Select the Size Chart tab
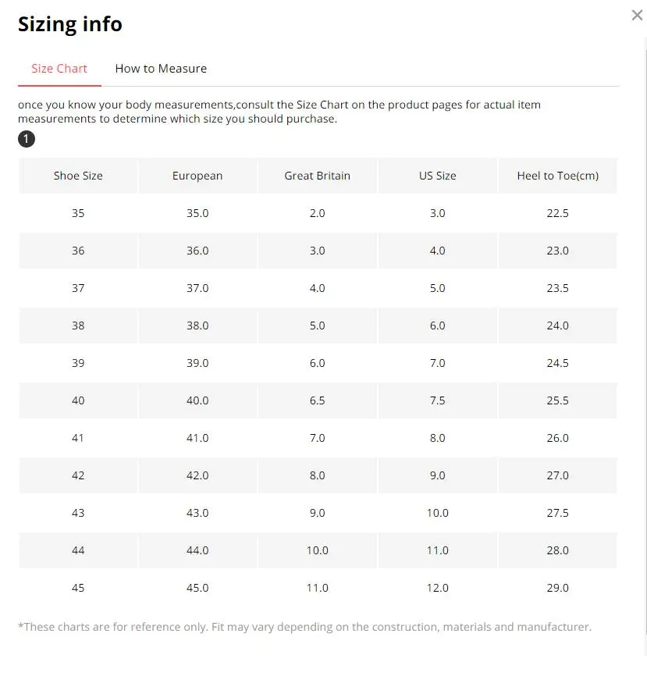This screenshot has width=647, height=676. (59, 69)
